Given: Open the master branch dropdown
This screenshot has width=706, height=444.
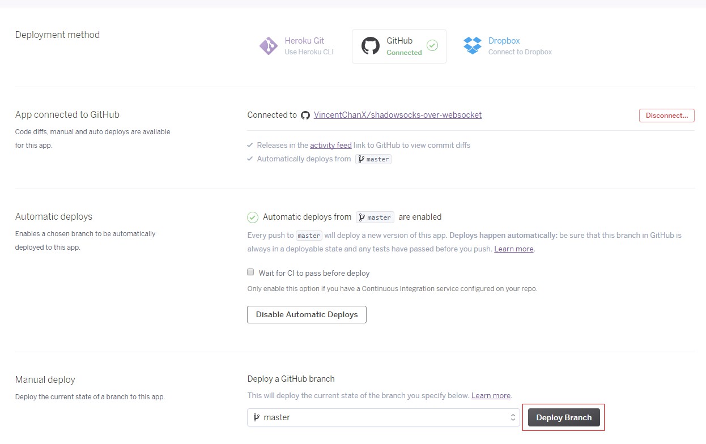Looking at the screenshot, I should (383, 417).
